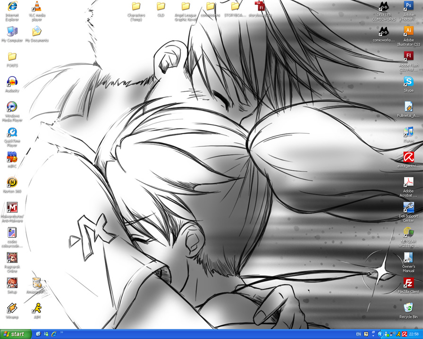This screenshot has height=339, width=423.
Task: Open the Fullmetal_A... file icon
Action: coord(409,110)
